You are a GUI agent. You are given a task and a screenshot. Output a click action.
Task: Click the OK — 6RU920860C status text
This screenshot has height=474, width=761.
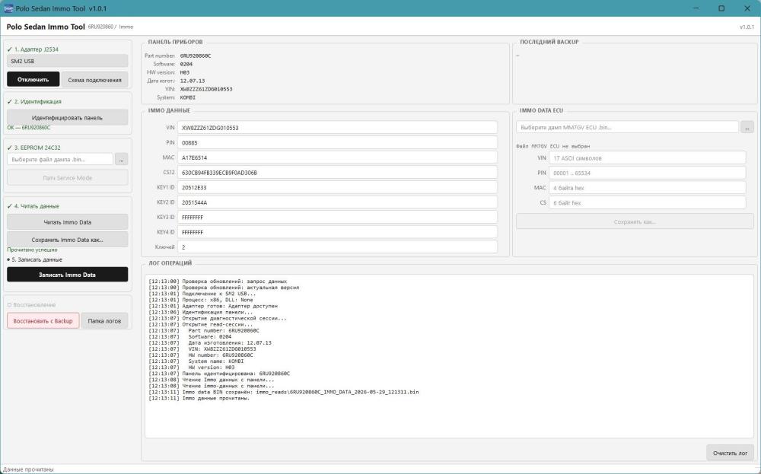pos(29,128)
